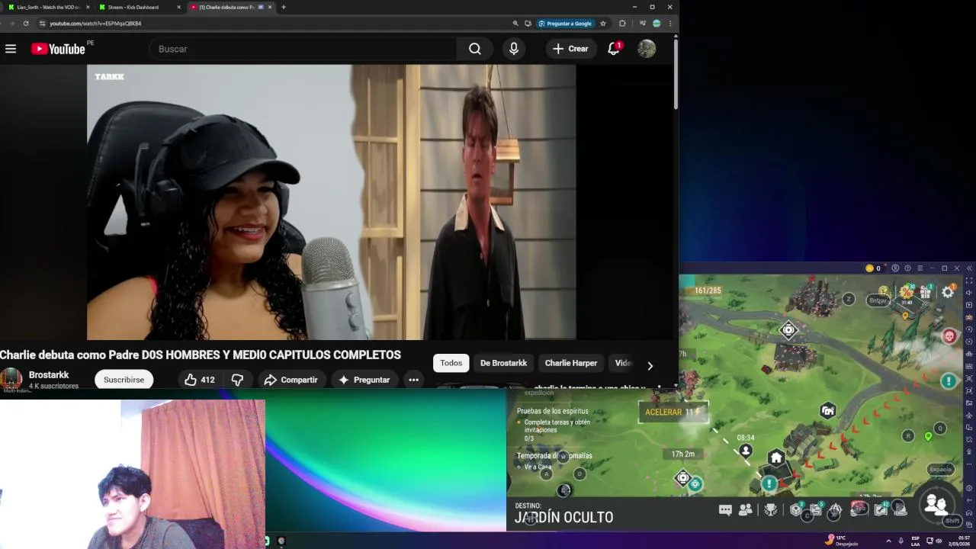Viewport: 976px width, 549px height.
Task: Click the Preguntar button under video
Action: click(364, 380)
